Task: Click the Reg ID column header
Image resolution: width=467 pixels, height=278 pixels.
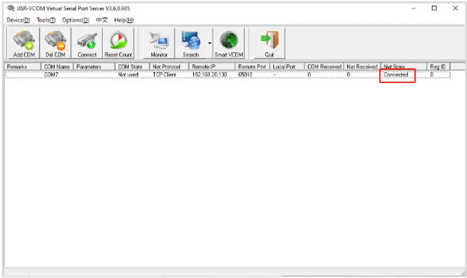Action: 438,67
